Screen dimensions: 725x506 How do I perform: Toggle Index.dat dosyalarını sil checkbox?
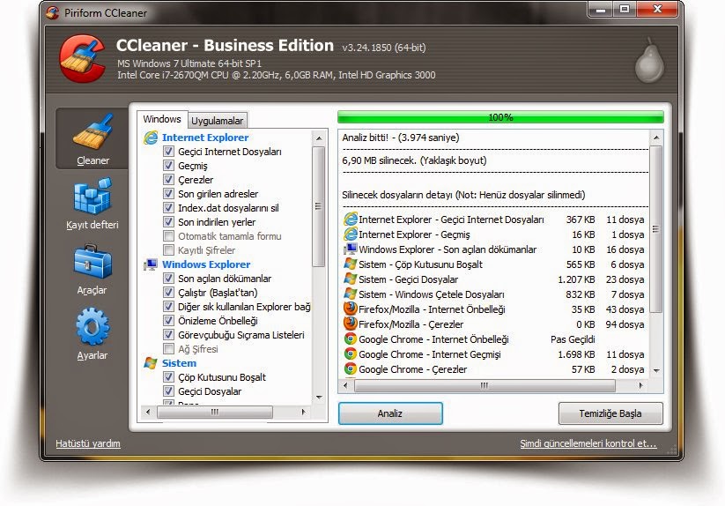(x=169, y=208)
